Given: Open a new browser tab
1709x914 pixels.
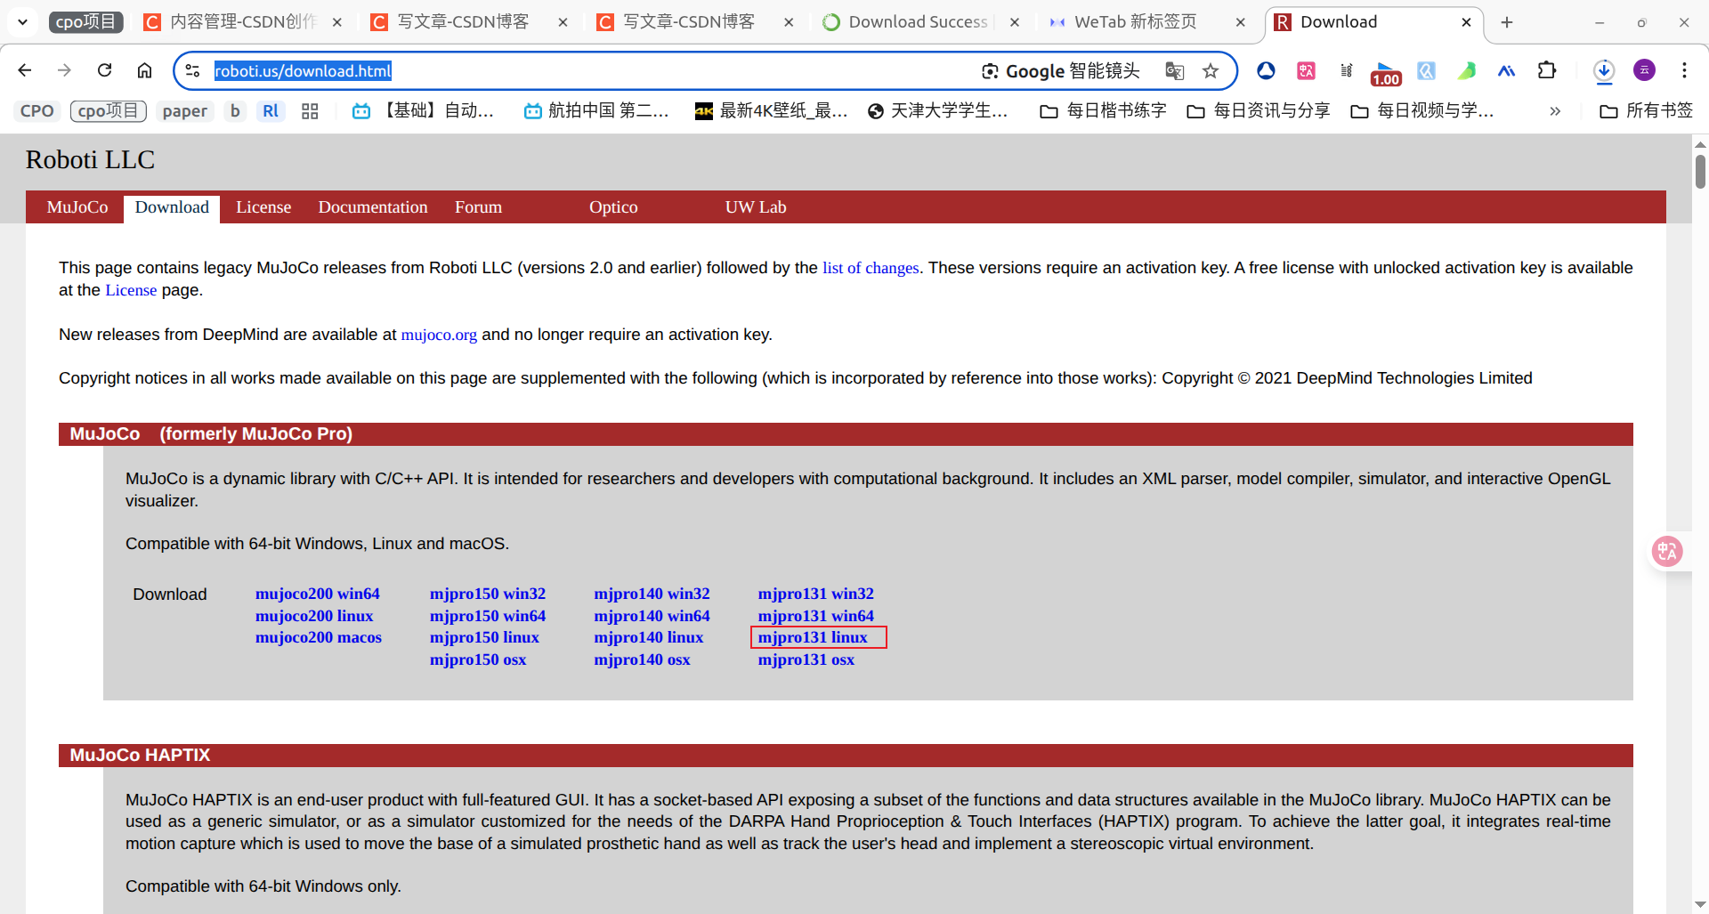Looking at the screenshot, I should tap(1507, 22).
